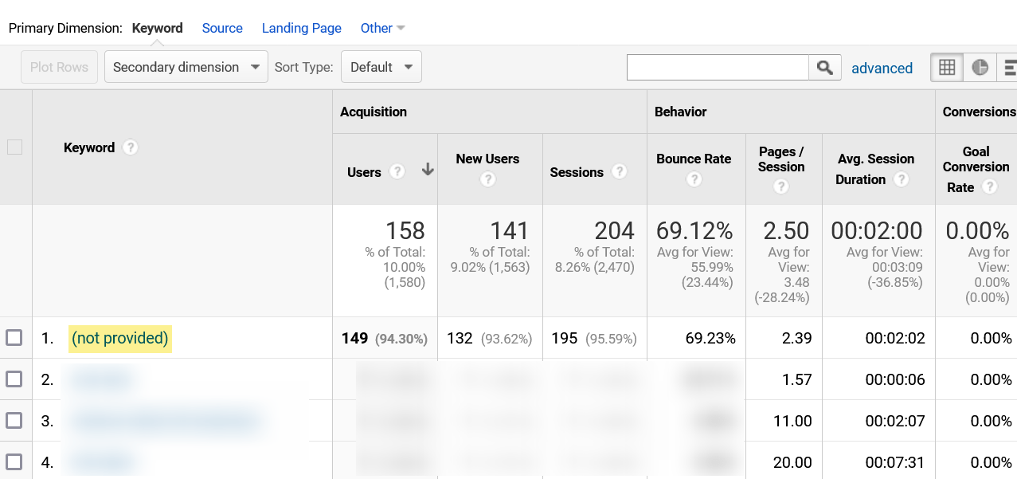Click the help icon beside Sessions
The image size is (1017, 479).
(620, 172)
